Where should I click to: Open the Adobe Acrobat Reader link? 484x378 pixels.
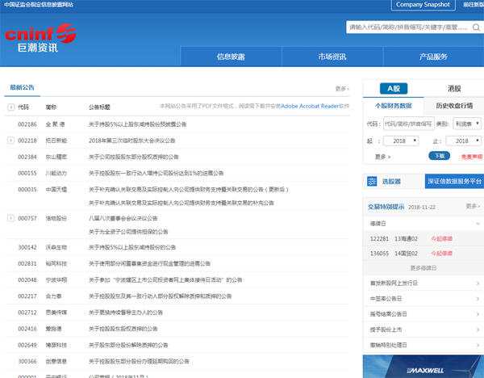click(x=310, y=106)
